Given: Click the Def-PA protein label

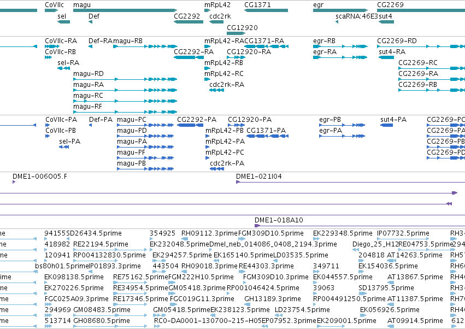Looking at the screenshot, I should coord(101,120).
